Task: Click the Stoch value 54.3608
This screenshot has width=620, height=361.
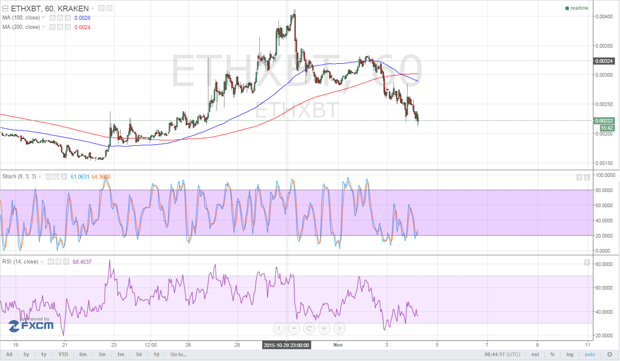Action: [x=101, y=177]
